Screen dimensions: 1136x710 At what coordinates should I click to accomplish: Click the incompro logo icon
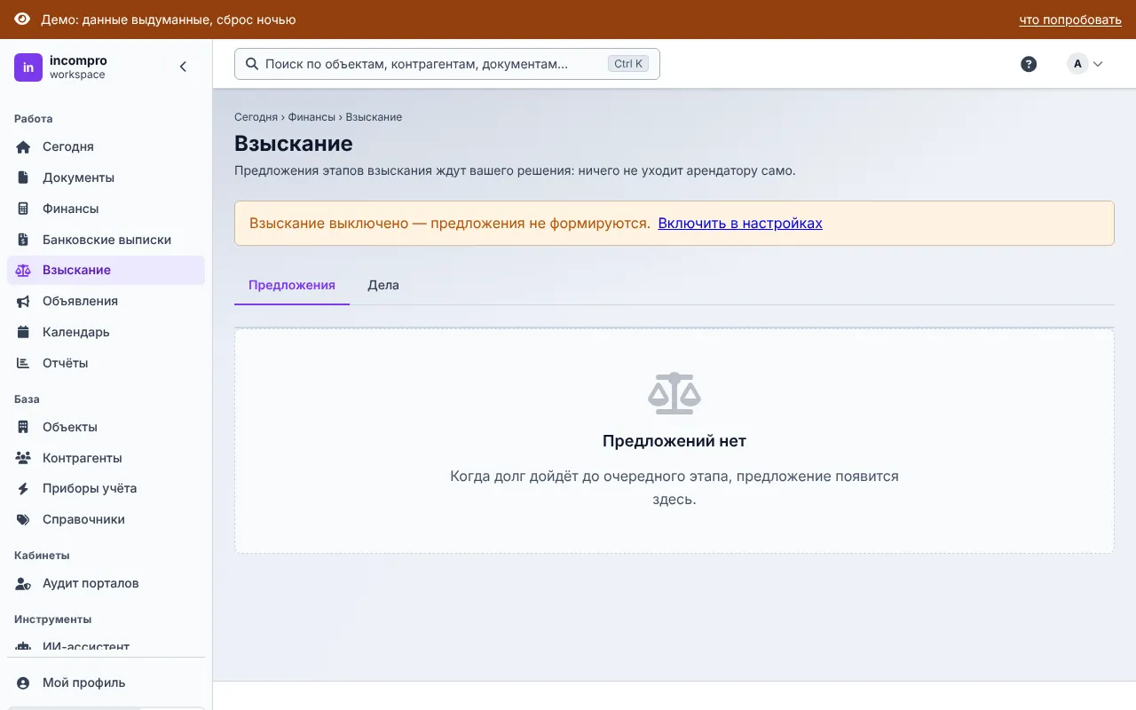pyautogui.click(x=28, y=67)
